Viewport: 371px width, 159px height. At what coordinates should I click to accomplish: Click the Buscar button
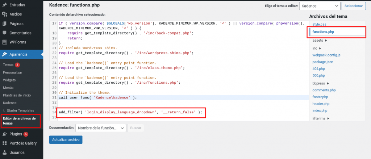(136, 128)
